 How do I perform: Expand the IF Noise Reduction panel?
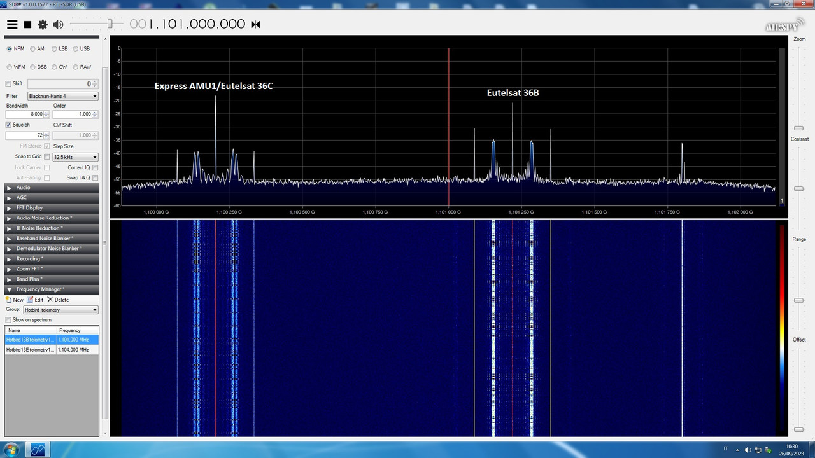51,228
